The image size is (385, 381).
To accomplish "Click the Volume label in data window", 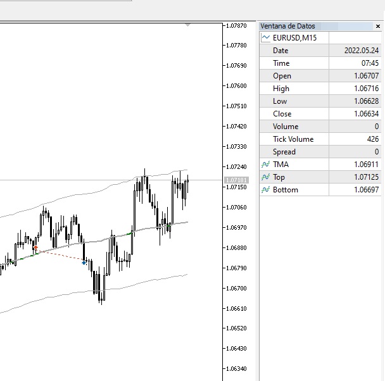I will [x=286, y=127].
